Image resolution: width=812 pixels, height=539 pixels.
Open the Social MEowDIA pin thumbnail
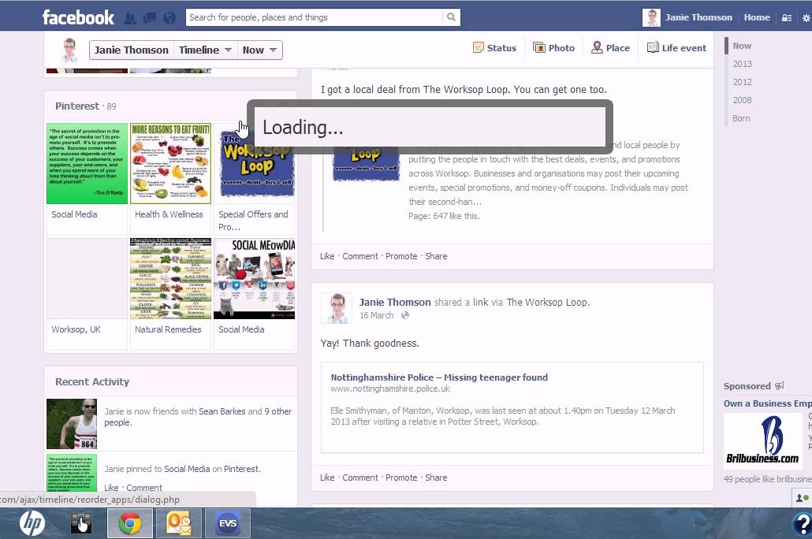(x=255, y=278)
